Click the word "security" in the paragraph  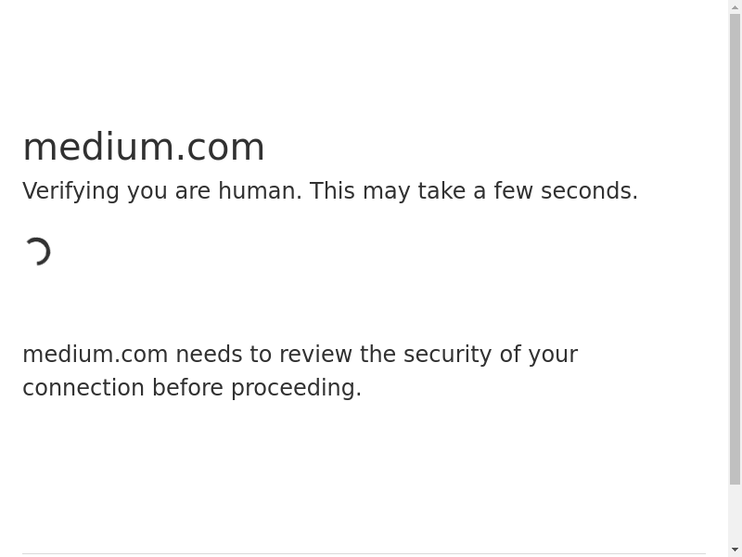pyautogui.click(x=448, y=355)
